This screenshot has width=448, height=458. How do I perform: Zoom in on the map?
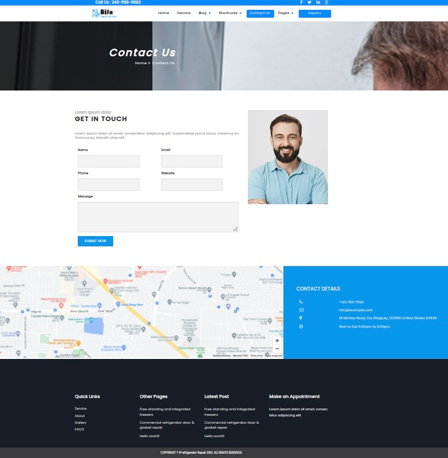(x=277, y=341)
